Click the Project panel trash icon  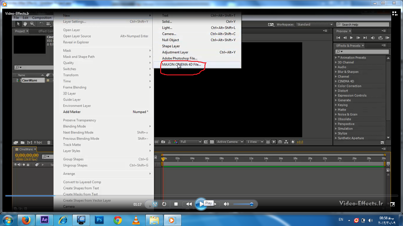pyautogui.click(x=49, y=142)
